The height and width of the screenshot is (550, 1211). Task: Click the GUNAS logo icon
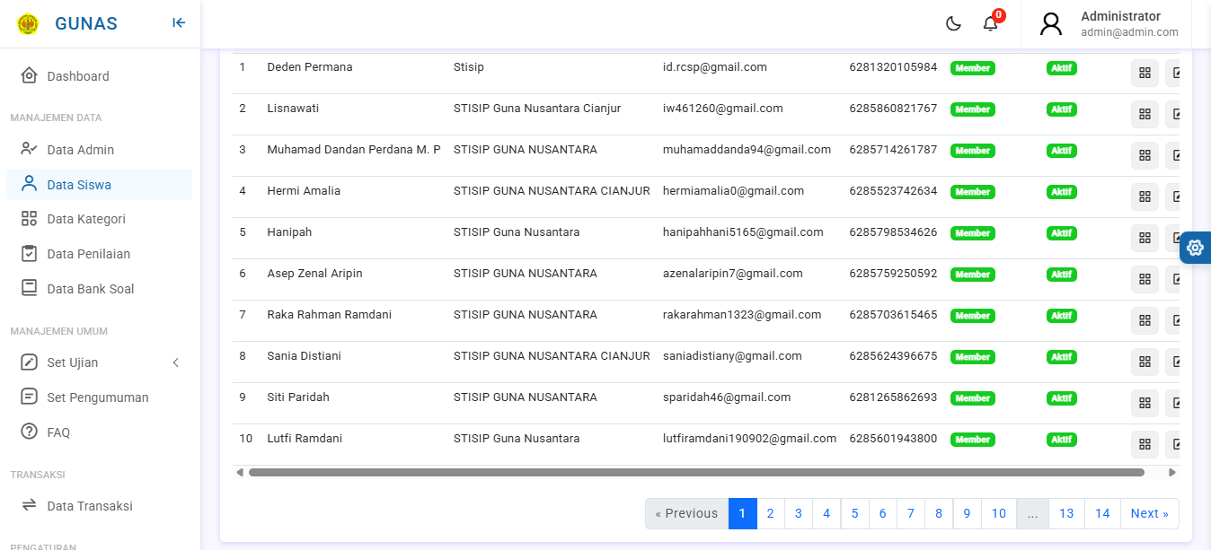click(x=28, y=24)
